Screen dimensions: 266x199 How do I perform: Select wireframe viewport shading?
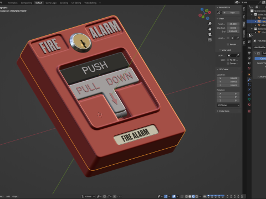186,196
